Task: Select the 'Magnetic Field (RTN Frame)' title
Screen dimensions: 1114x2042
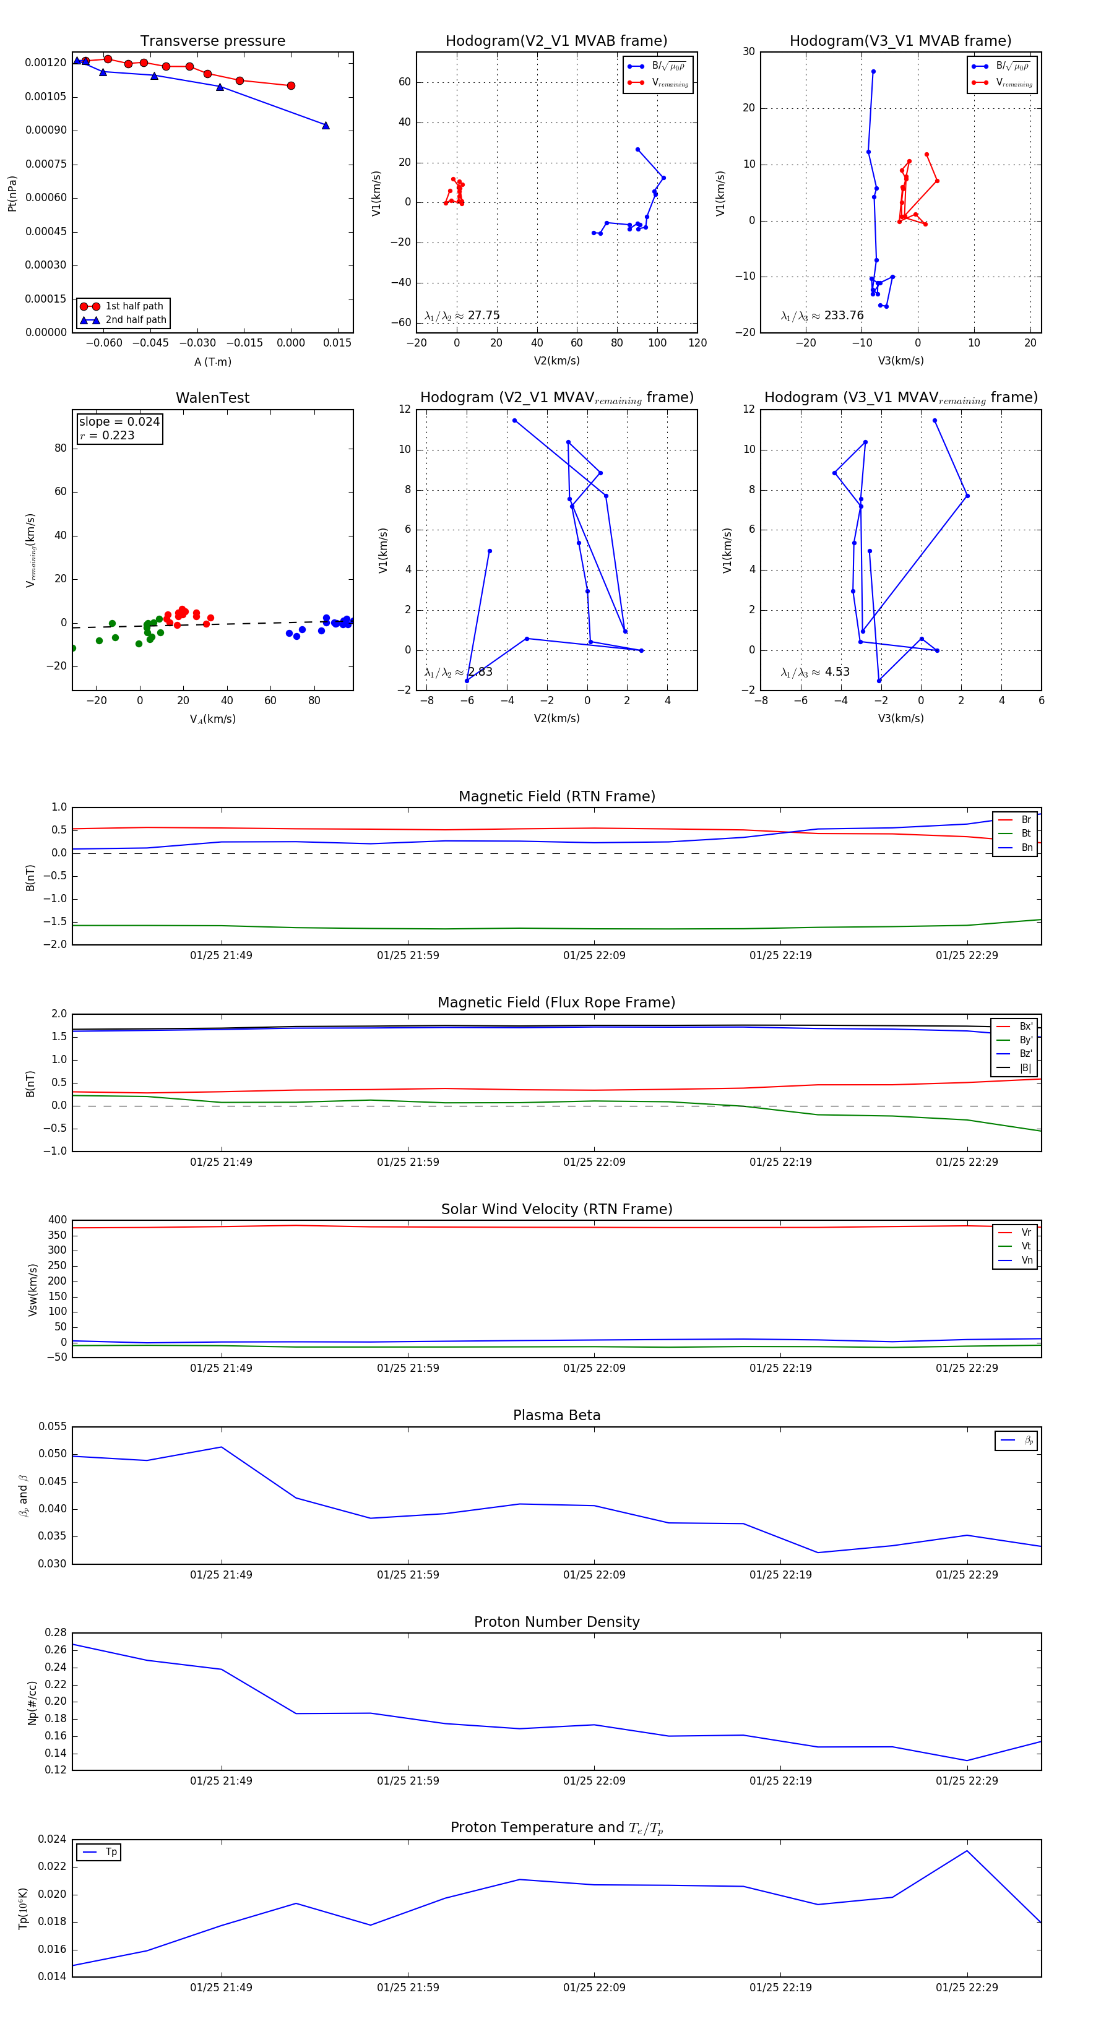Action: (x=556, y=796)
